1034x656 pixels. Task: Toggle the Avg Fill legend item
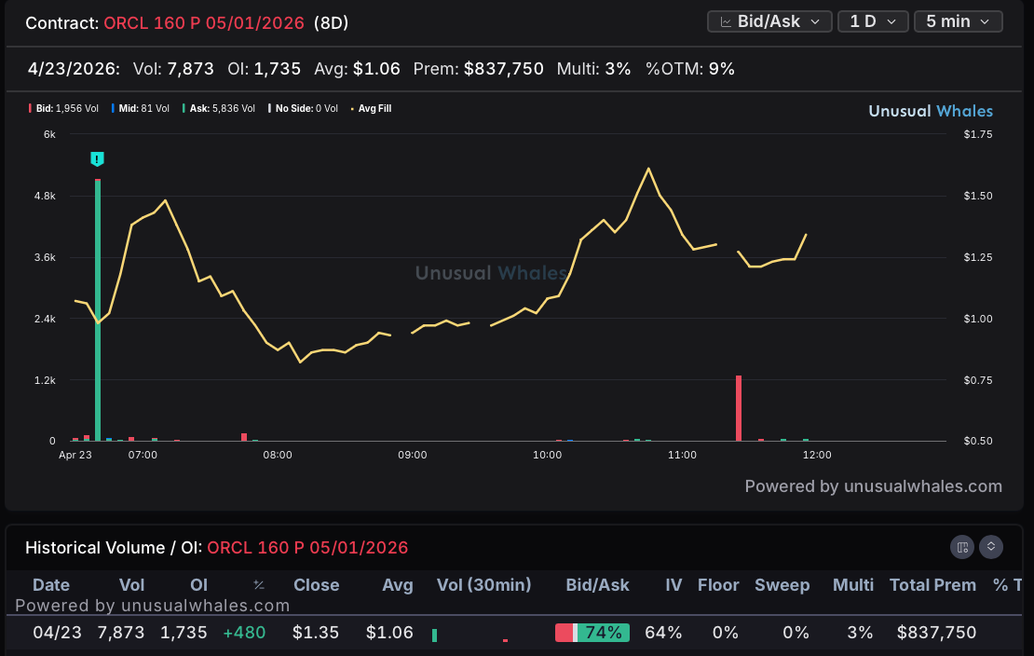coord(371,108)
